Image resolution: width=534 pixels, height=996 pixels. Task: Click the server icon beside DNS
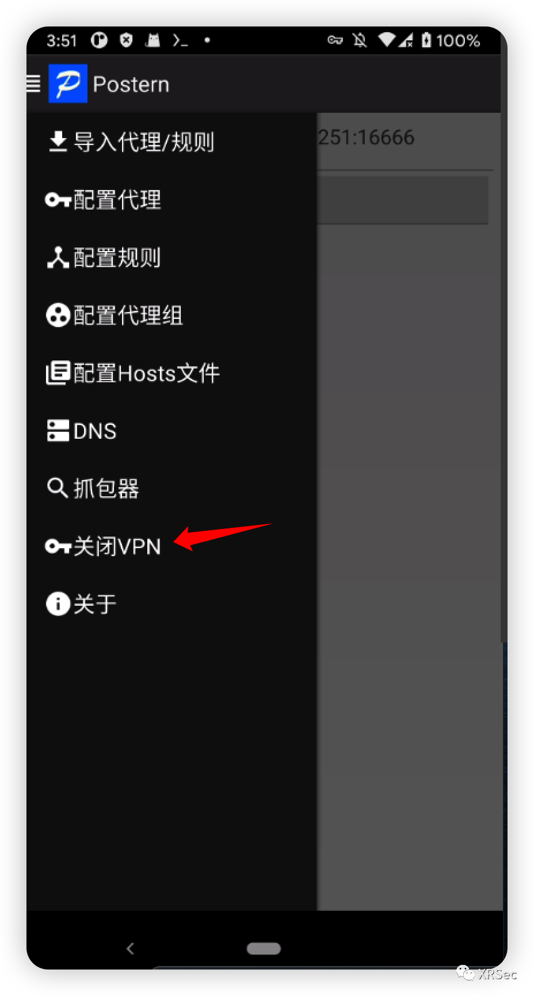pyautogui.click(x=58, y=431)
